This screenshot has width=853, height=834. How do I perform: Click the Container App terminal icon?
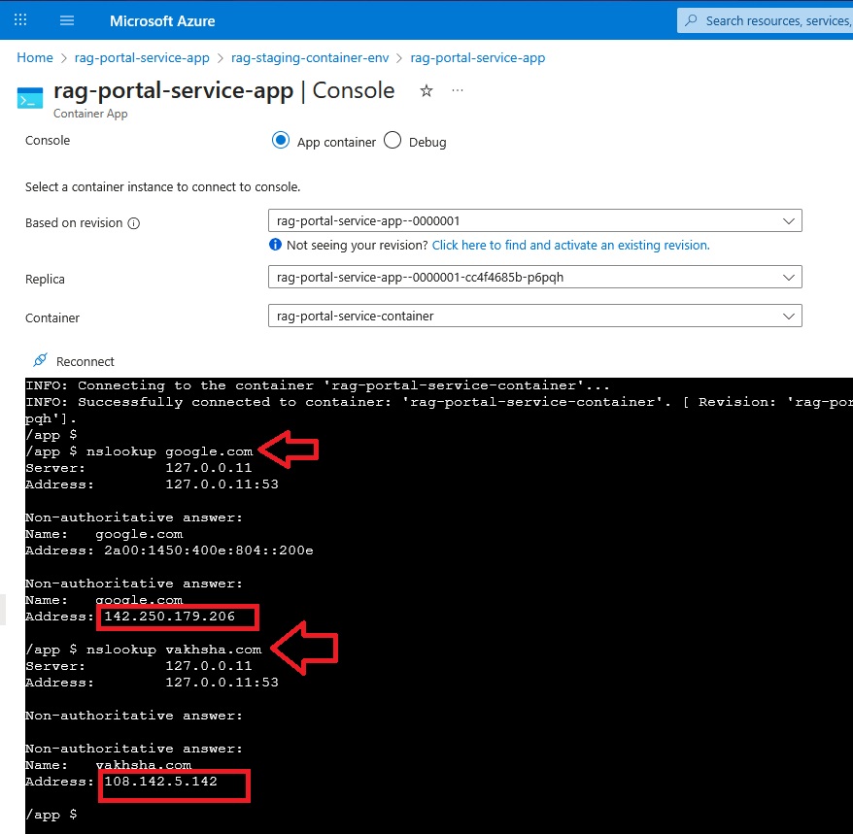coord(30,97)
